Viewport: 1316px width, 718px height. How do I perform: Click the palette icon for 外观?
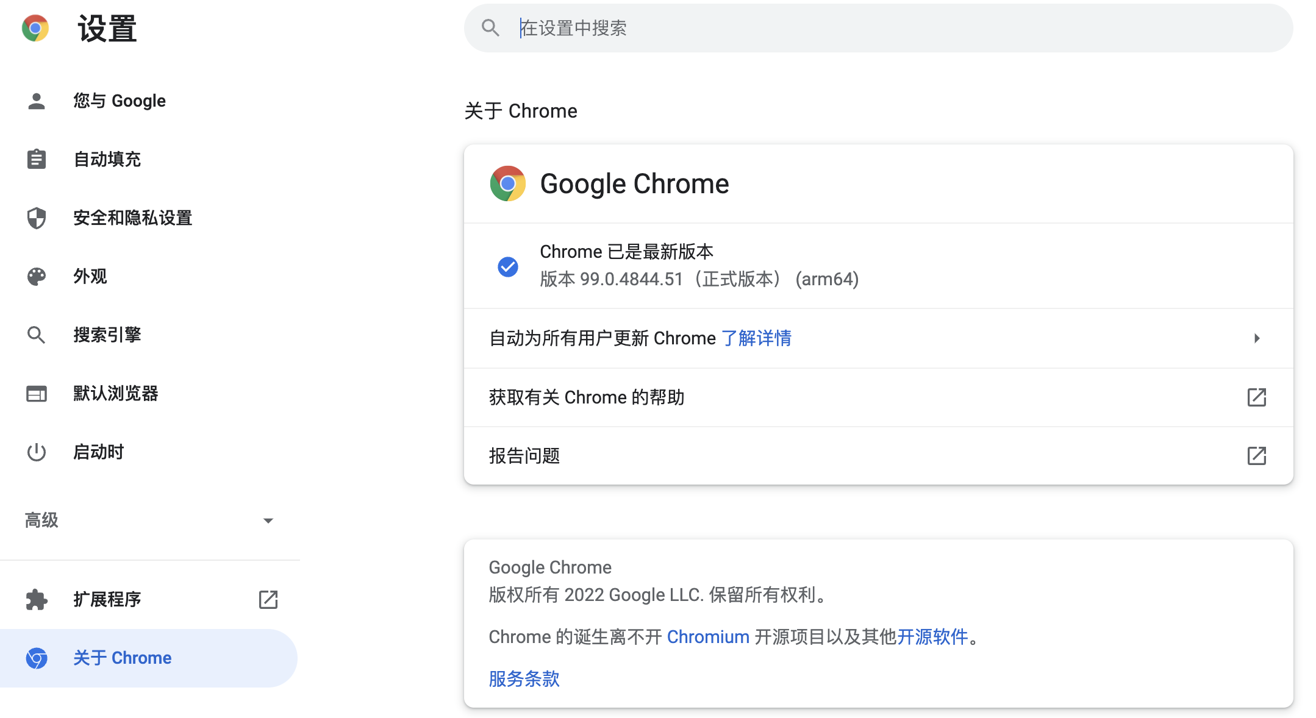(37, 276)
